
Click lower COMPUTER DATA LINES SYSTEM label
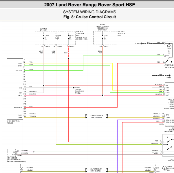click(x=96, y=170)
